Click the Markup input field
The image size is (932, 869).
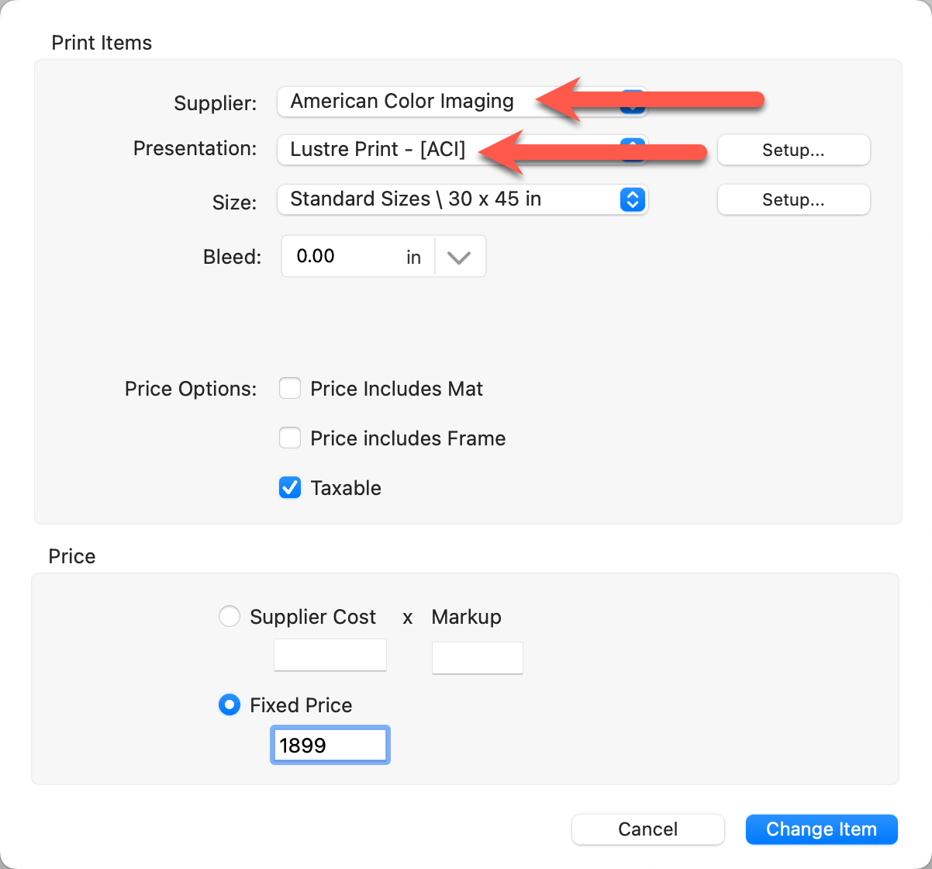(477, 658)
